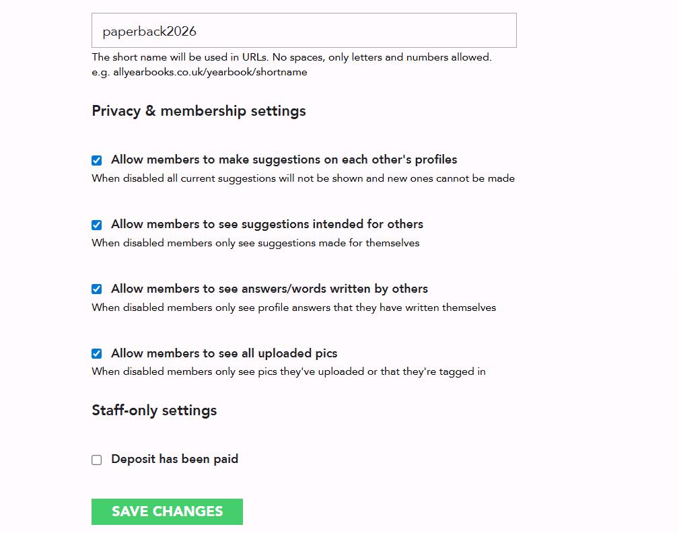
Task: Click the 'Allow members to make suggestions' label
Action: (x=284, y=159)
